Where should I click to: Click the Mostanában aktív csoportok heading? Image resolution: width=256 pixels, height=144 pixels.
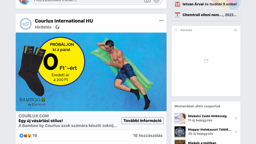[197, 106]
